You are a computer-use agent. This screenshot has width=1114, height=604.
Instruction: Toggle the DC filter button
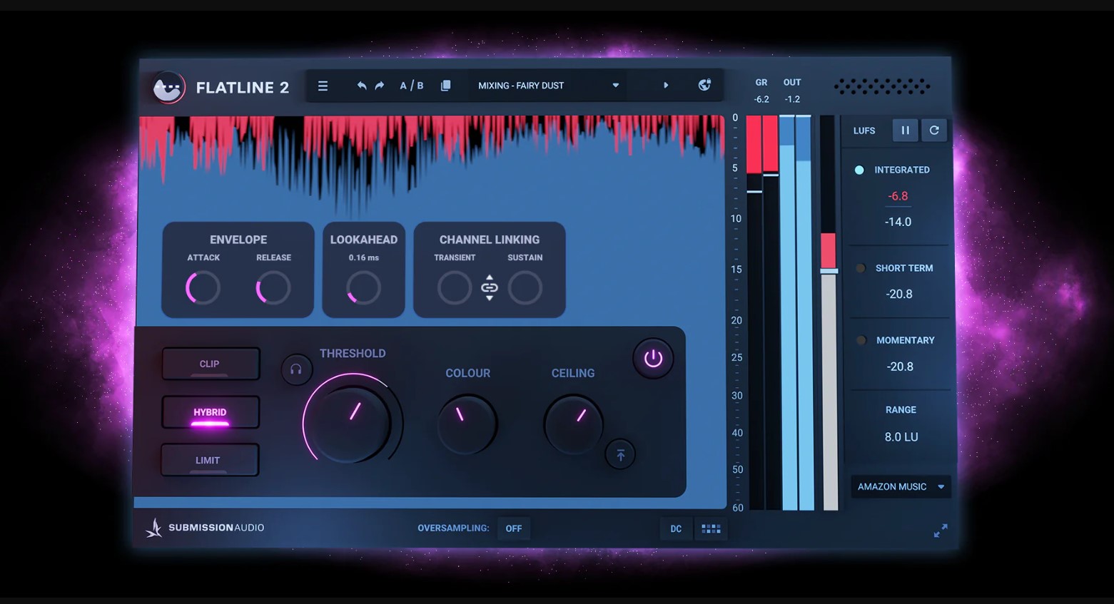click(x=676, y=528)
